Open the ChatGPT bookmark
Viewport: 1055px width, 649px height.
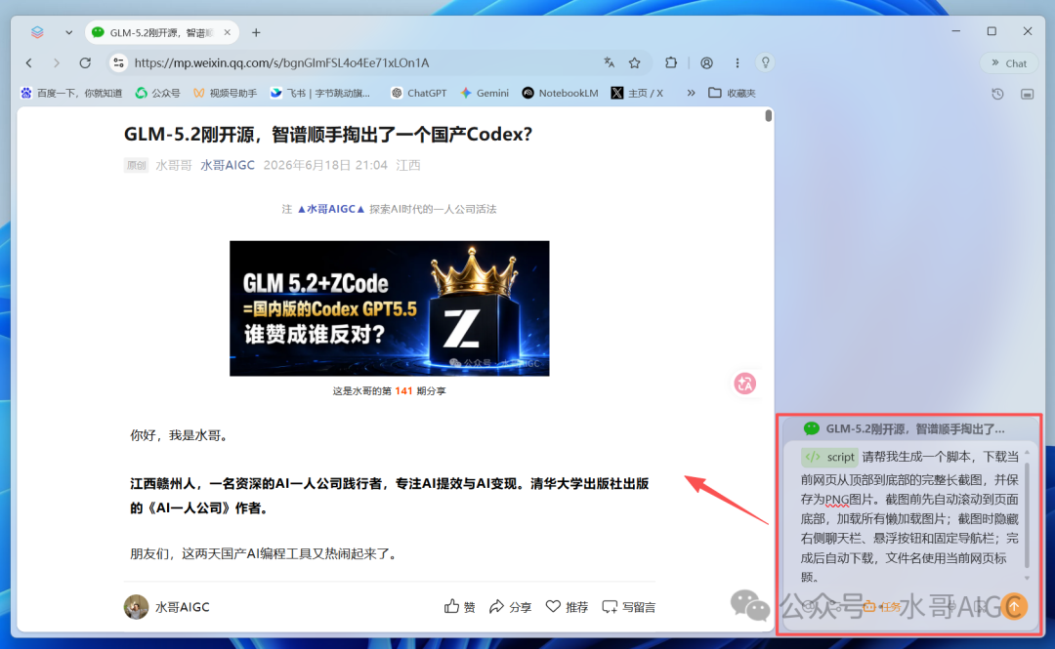click(x=418, y=93)
